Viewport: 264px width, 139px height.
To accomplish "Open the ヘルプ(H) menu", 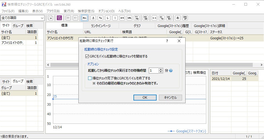I will tap(125, 11).
